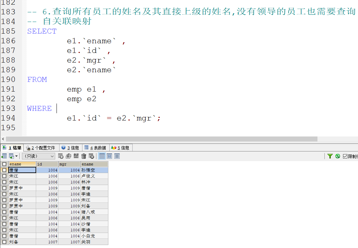Check the header checkbox above ename column

click(4, 164)
